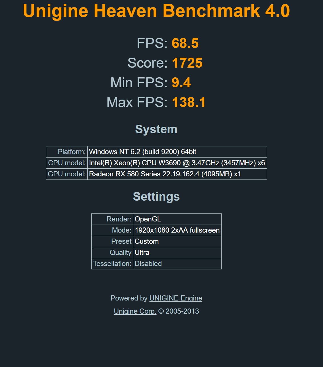The image size is (323, 367).
Task: Click the Settings section heading
Action: [x=156, y=197]
